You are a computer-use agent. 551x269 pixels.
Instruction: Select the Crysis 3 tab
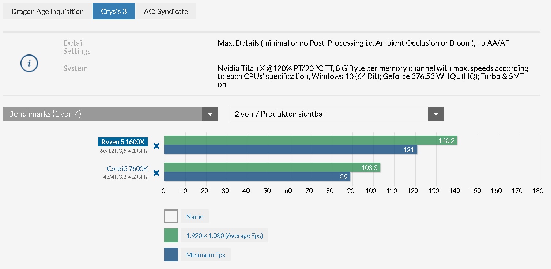(x=114, y=11)
